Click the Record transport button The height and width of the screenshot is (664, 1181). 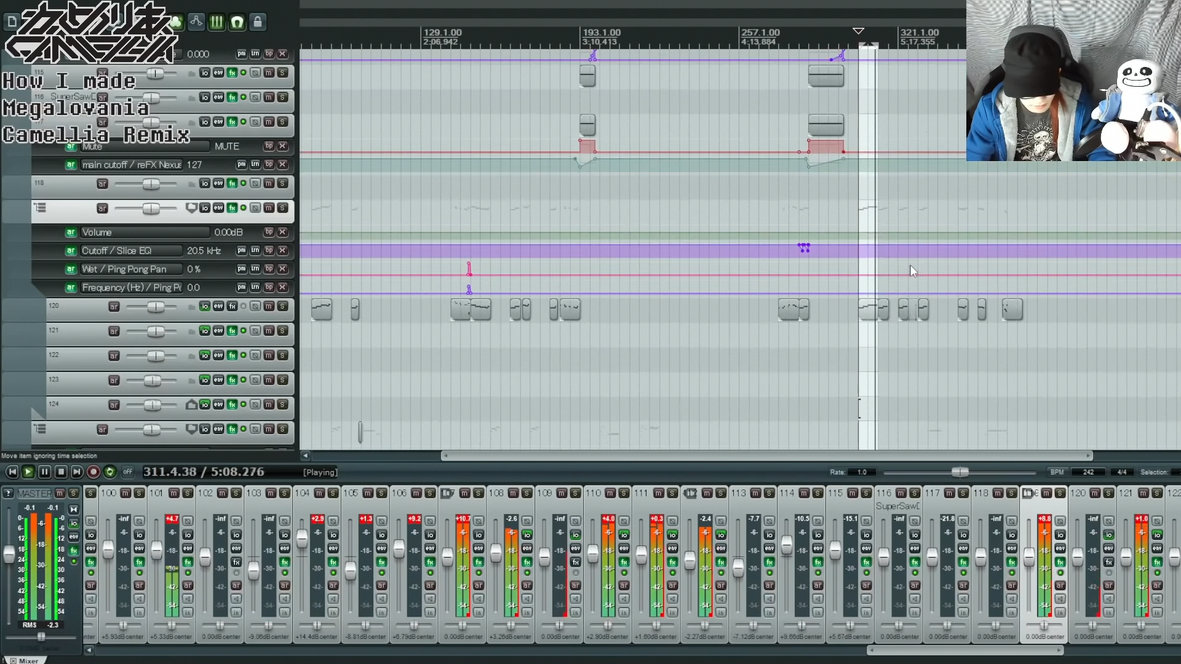(x=93, y=472)
